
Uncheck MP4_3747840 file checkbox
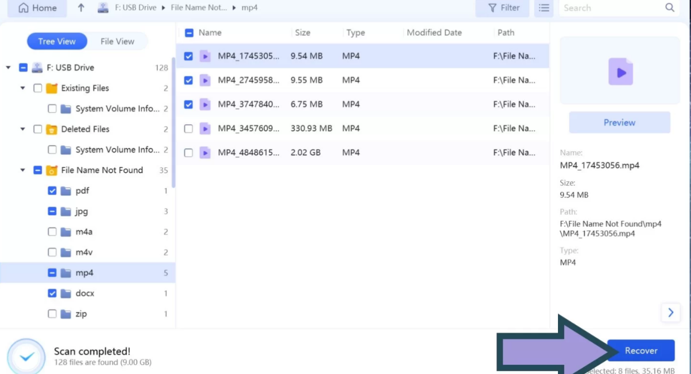coord(188,105)
